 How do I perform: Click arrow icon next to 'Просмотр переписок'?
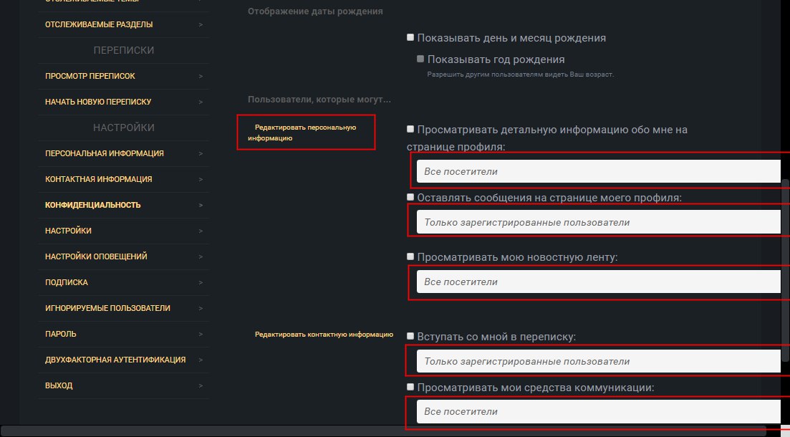pyautogui.click(x=201, y=76)
